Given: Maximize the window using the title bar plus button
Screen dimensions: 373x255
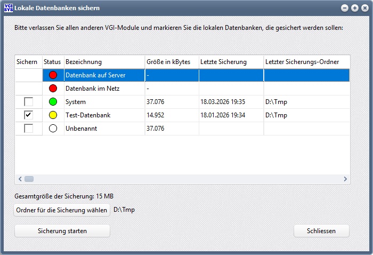Looking at the screenshot, I should coord(354,9).
